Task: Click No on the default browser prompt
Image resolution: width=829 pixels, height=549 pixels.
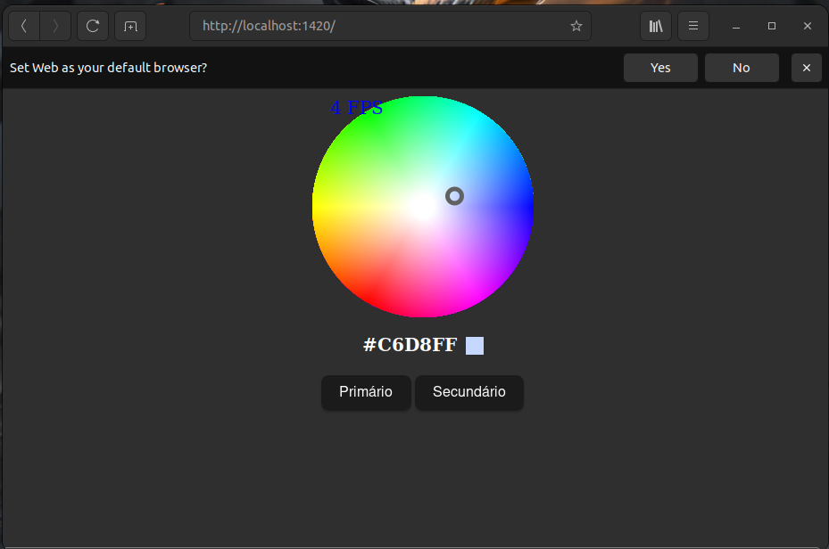Action: 741,68
